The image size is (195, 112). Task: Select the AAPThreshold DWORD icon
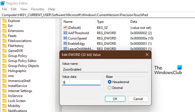[x=65, y=33]
